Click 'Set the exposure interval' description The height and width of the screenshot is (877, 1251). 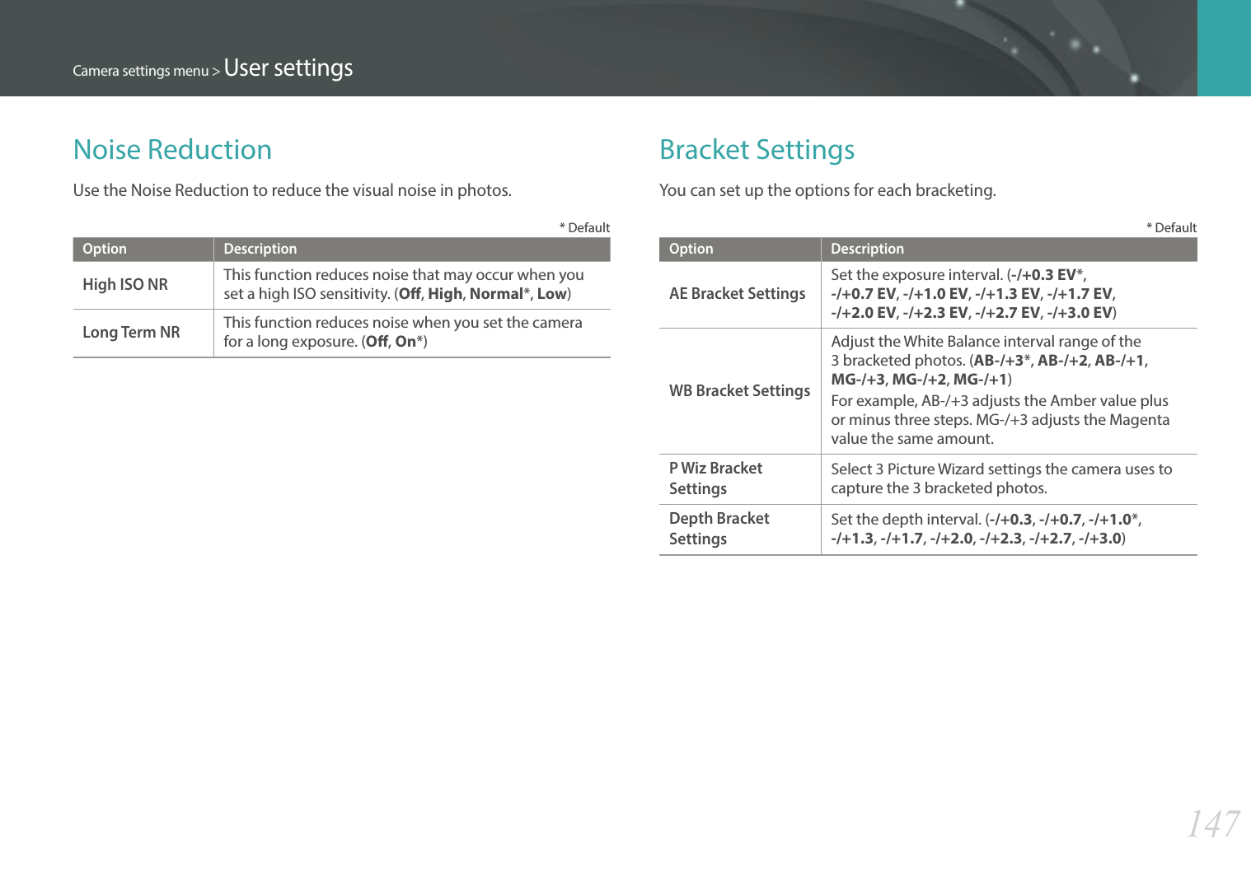point(974,294)
